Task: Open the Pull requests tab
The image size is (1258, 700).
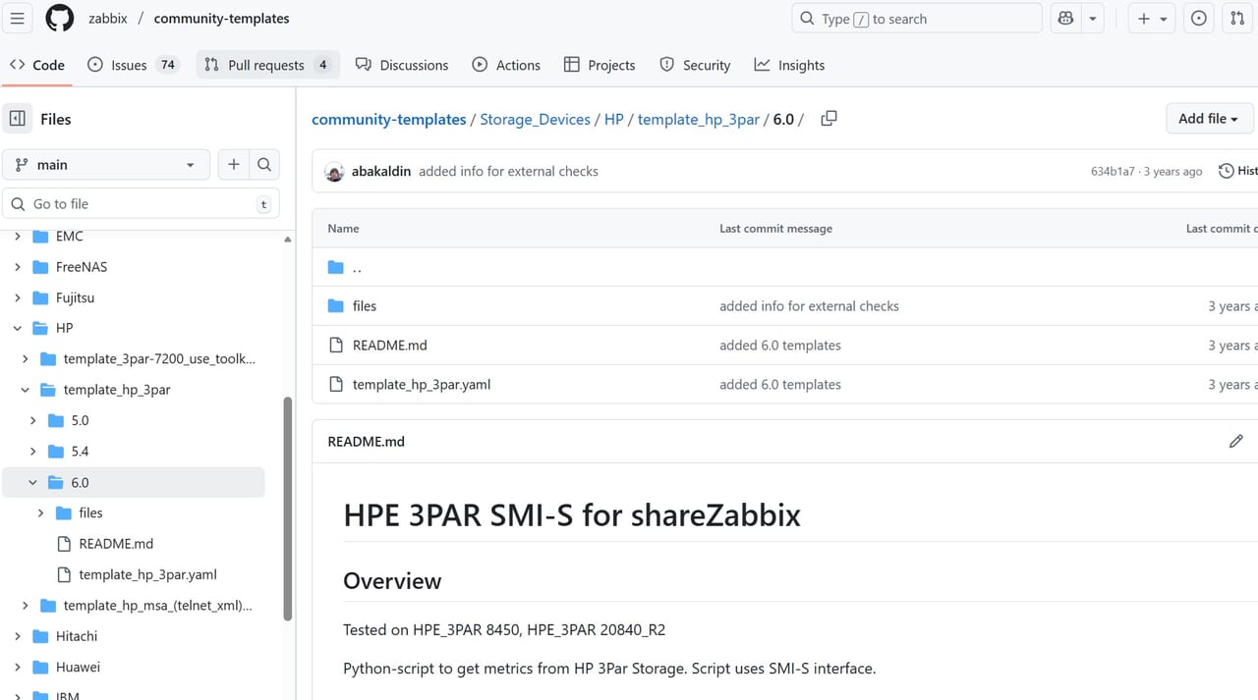Action: (267, 65)
